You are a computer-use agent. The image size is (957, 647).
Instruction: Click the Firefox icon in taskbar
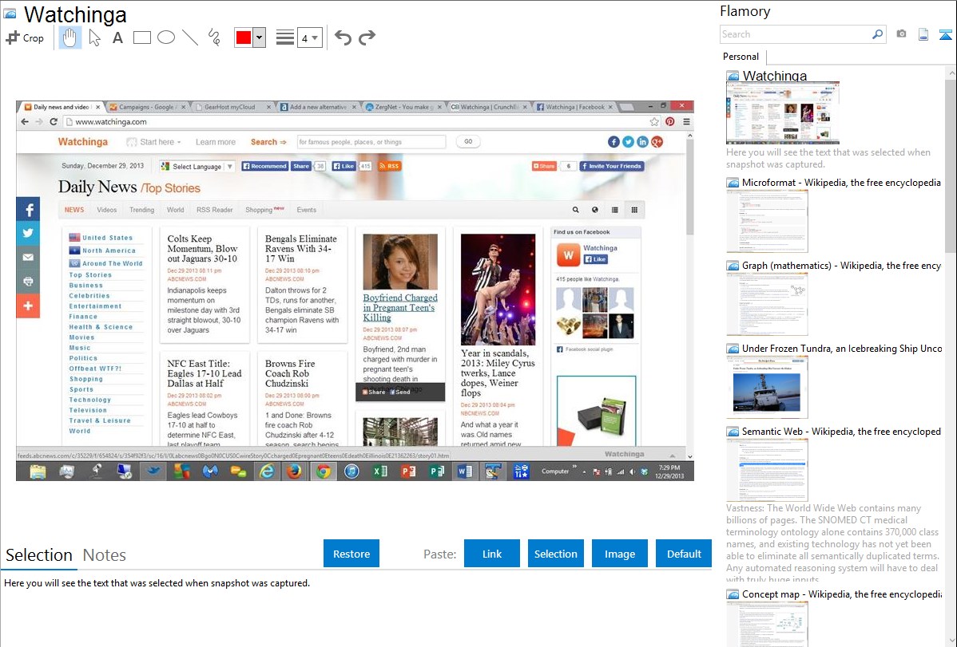(x=294, y=471)
